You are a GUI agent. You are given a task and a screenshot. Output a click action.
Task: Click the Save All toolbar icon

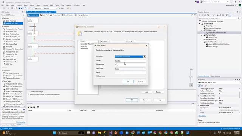pos(22,8)
